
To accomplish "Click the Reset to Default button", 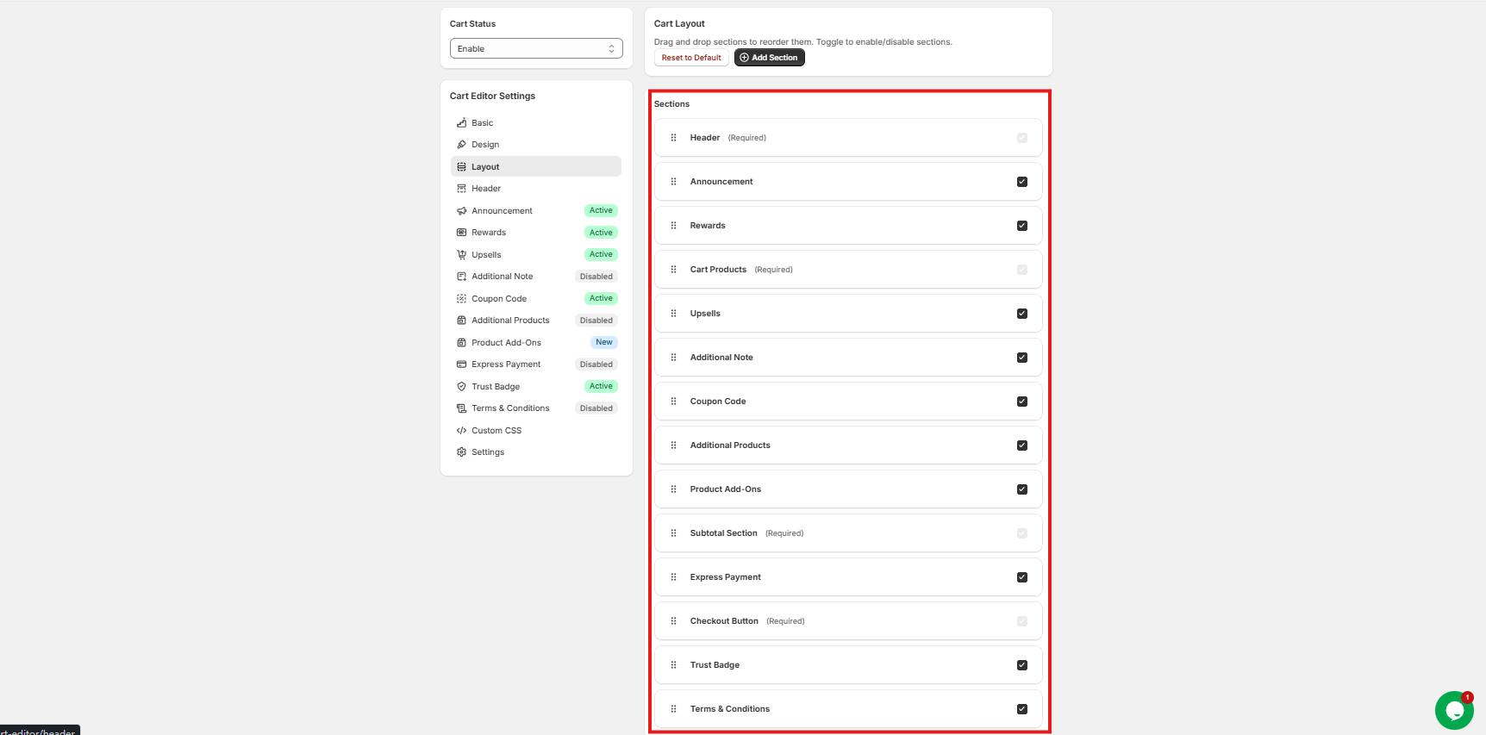I will coord(691,58).
